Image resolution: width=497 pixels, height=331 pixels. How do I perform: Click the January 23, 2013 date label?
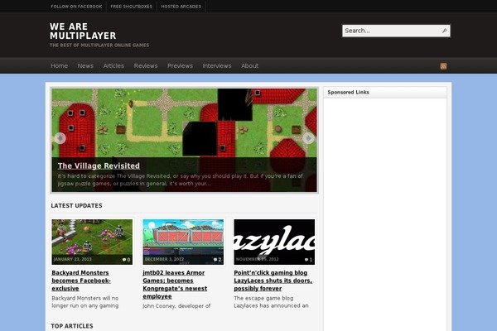click(x=73, y=259)
